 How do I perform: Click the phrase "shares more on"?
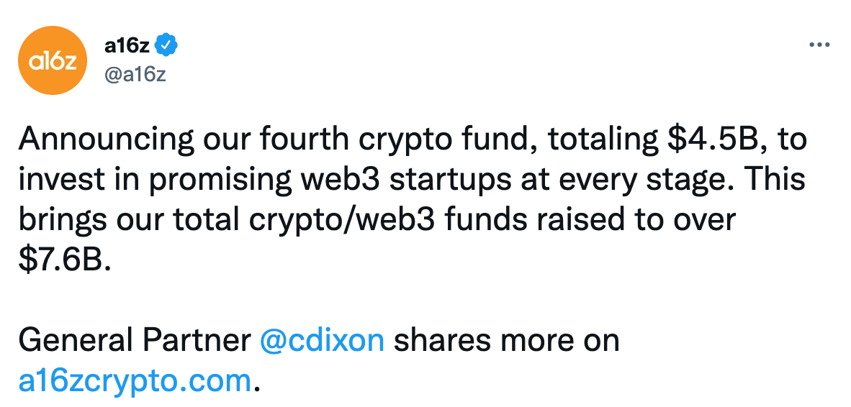tap(506, 340)
